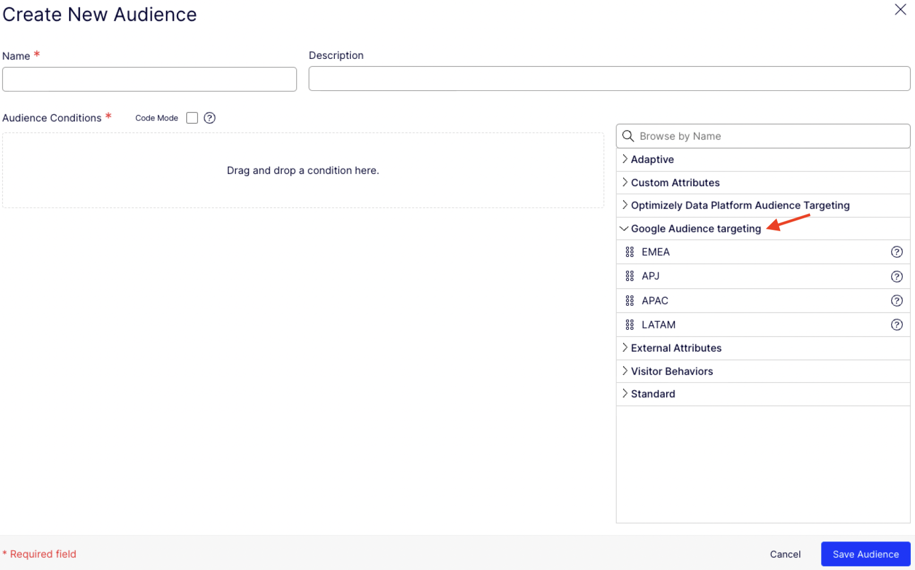The width and height of the screenshot is (915, 570).
Task: Expand the Standard category
Action: (x=763, y=394)
